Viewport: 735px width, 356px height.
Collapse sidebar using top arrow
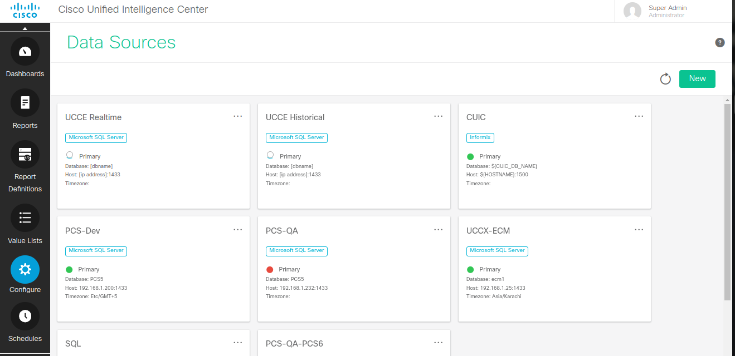pos(25,28)
